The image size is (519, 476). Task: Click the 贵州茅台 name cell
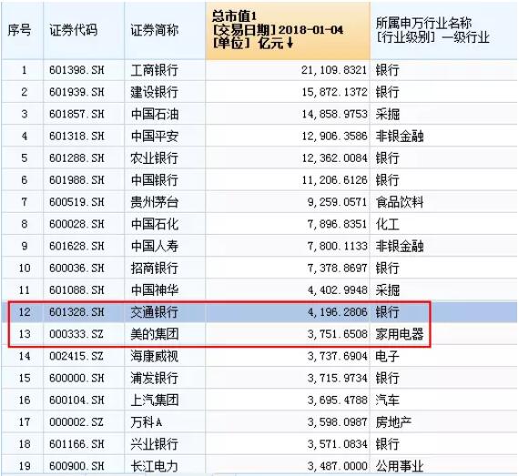(x=165, y=202)
